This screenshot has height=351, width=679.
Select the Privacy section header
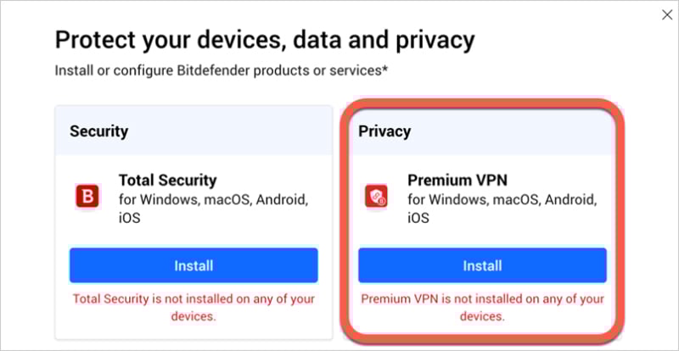pyautogui.click(x=384, y=131)
